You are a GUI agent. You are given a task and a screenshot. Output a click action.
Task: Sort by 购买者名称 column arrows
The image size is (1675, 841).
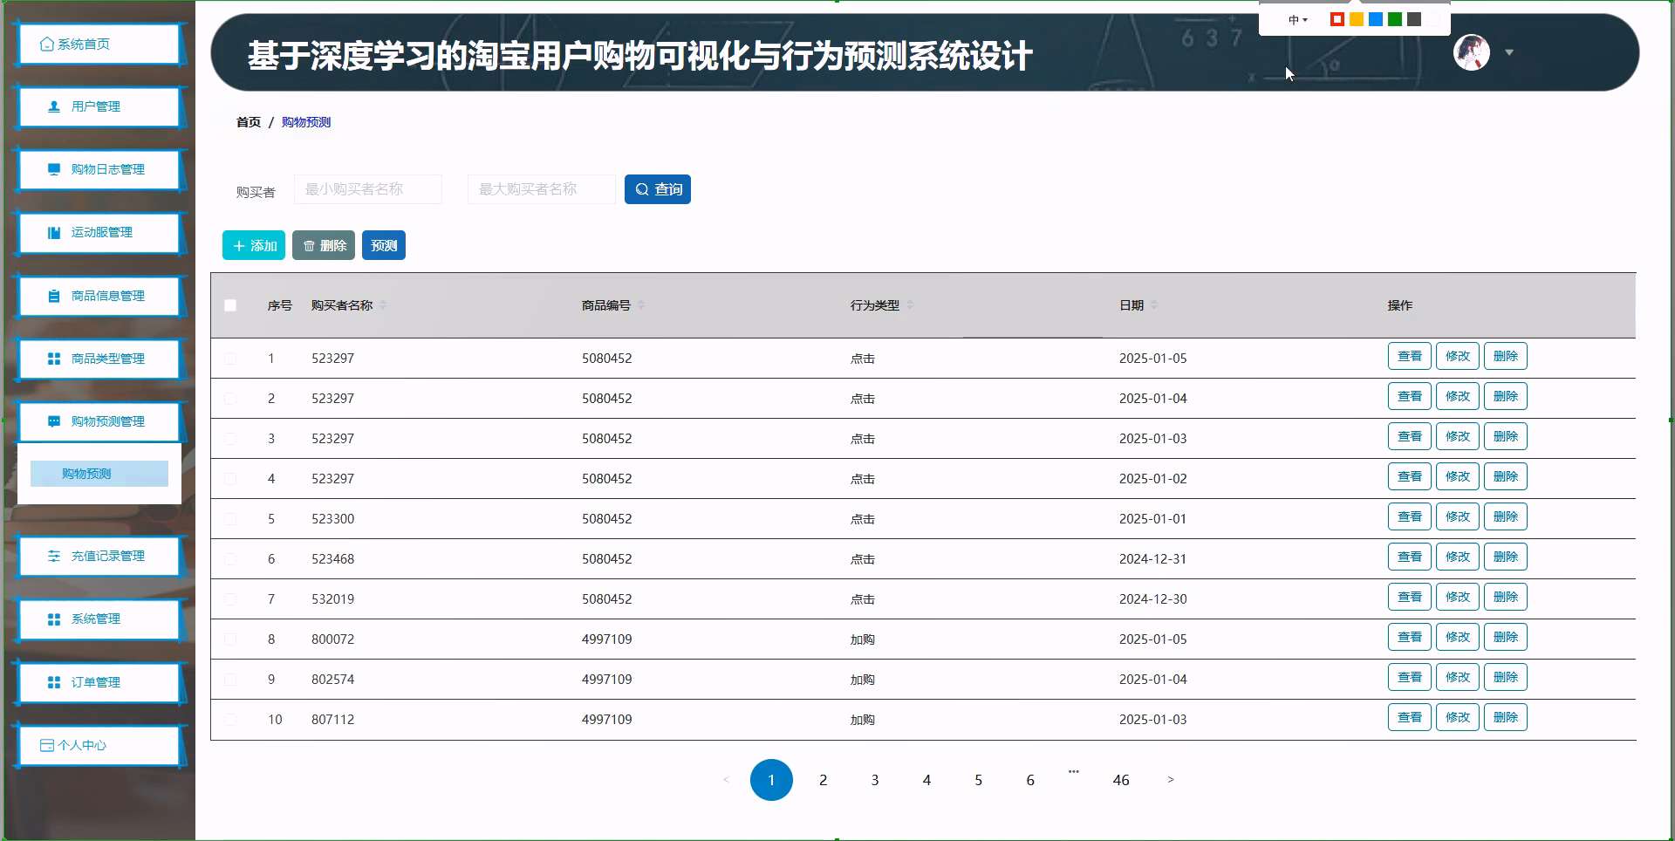(383, 305)
